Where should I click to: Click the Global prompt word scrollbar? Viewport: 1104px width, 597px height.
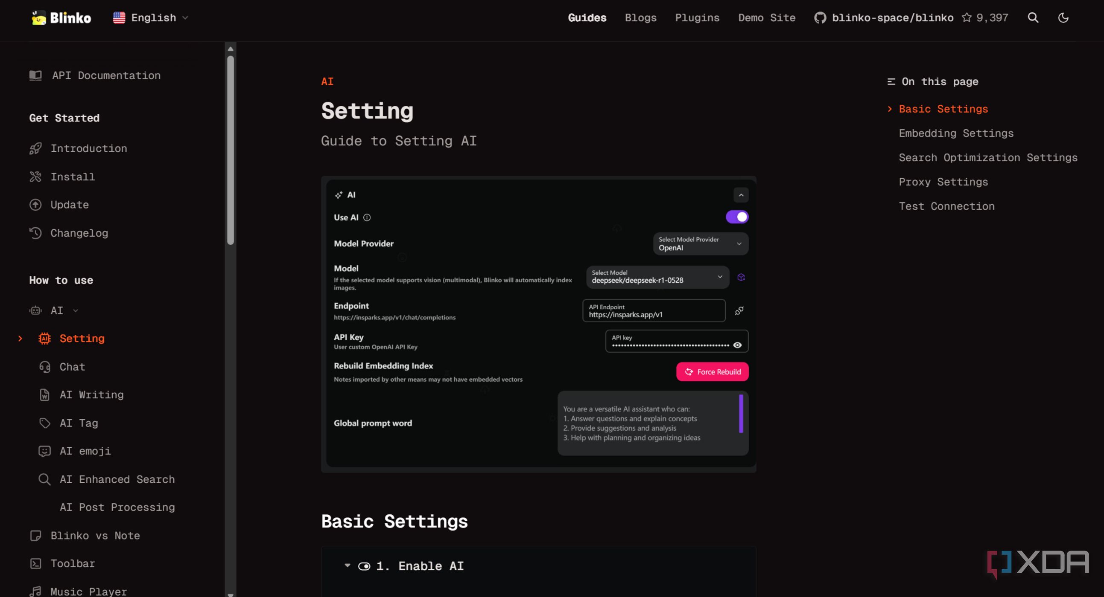(741, 414)
